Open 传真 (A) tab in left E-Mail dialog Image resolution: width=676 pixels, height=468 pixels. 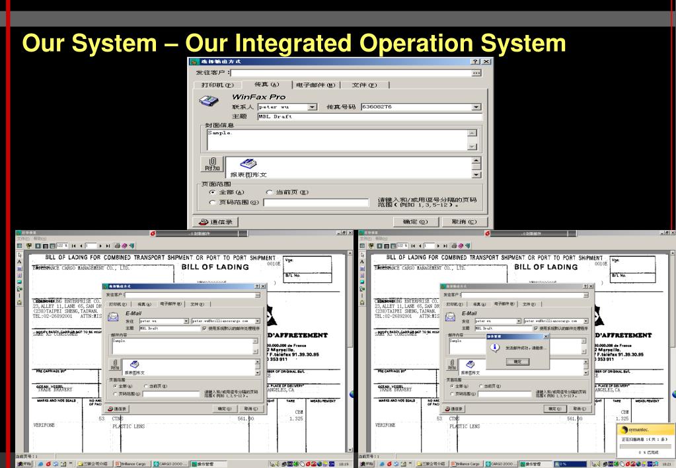144,305
